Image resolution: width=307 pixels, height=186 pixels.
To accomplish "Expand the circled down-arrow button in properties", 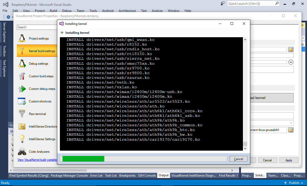I will [x=291, y=62].
